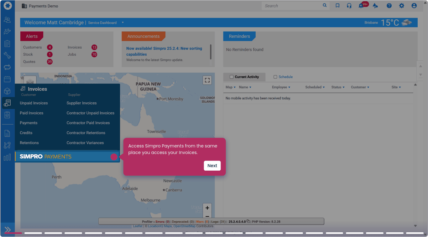Tick the Schedule checkbox
The width and height of the screenshot is (428, 237).
(x=275, y=77)
